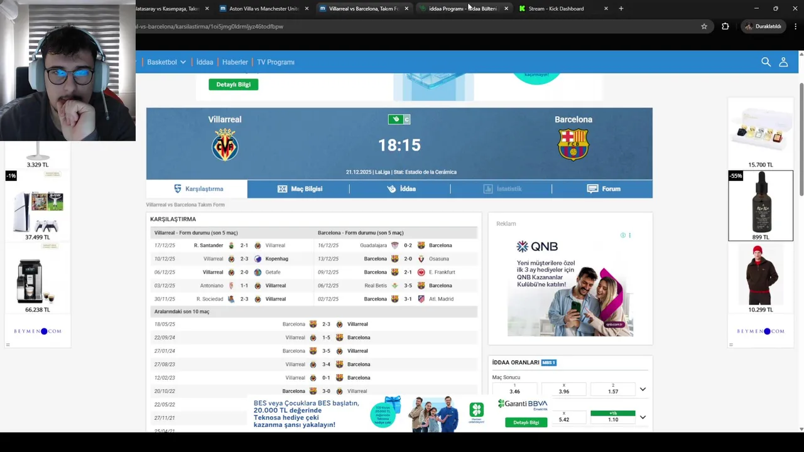Click the Villarreal club crest
Image resolution: width=804 pixels, height=452 pixels.
(225, 144)
